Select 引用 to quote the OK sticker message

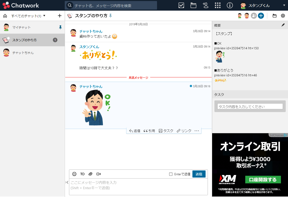pos(149,131)
